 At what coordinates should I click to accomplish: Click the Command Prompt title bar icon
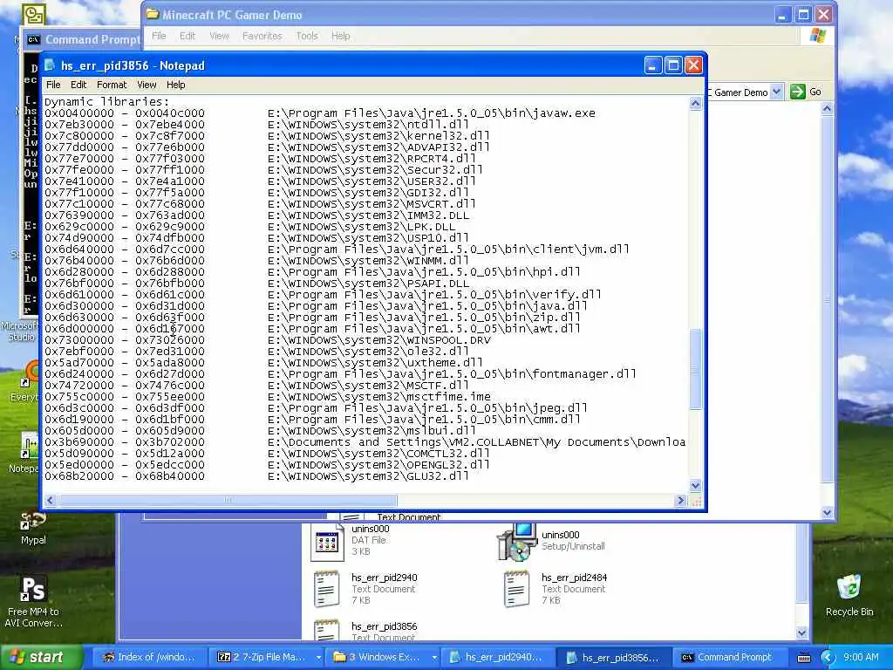(34, 39)
